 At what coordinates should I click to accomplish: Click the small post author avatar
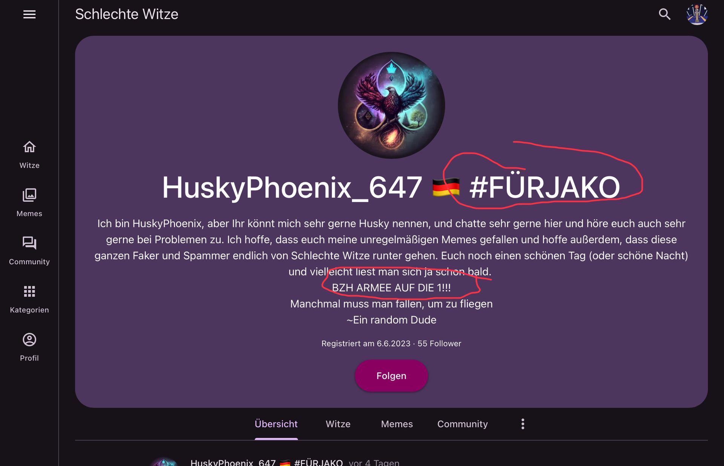164,462
